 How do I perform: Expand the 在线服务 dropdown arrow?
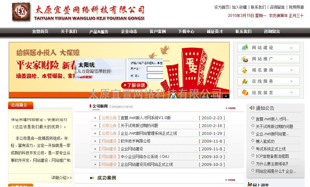coord(291,82)
